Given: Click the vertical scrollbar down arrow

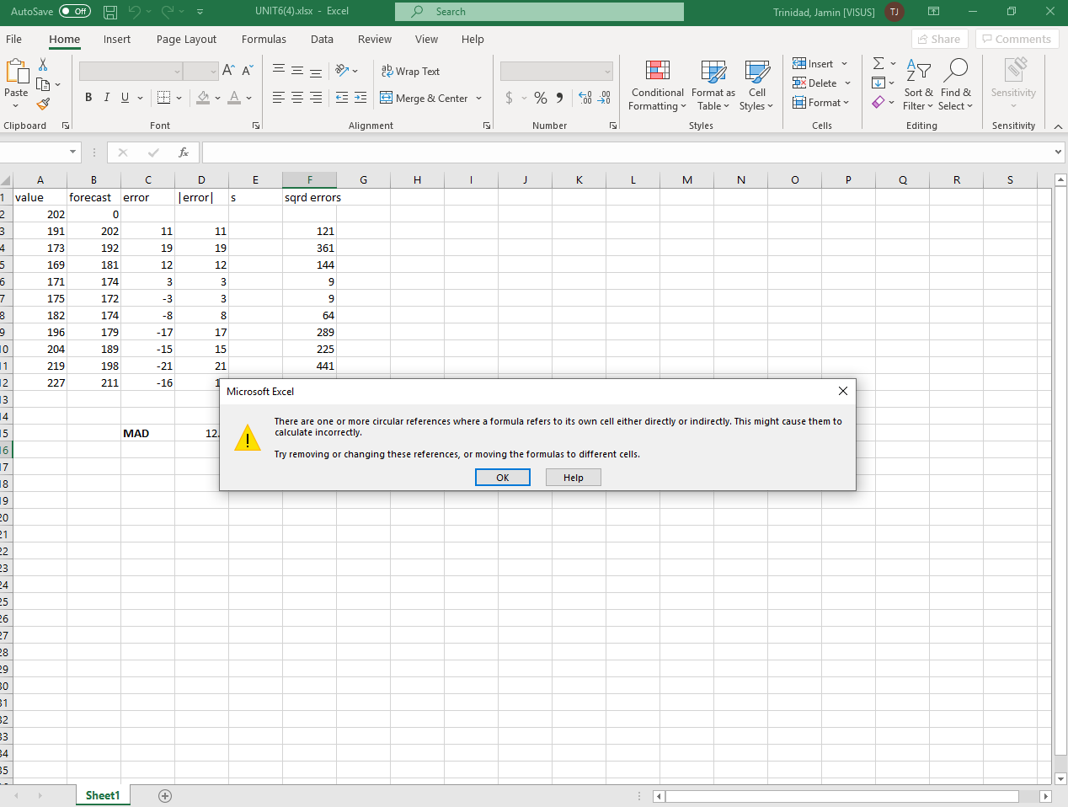Looking at the screenshot, I should [x=1060, y=779].
